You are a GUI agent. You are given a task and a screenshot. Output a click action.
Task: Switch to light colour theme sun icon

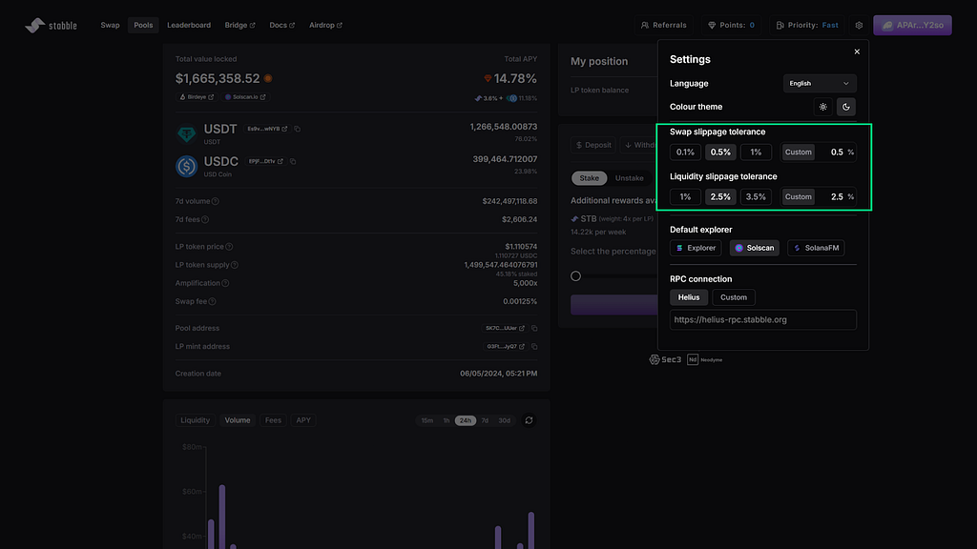pos(823,107)
